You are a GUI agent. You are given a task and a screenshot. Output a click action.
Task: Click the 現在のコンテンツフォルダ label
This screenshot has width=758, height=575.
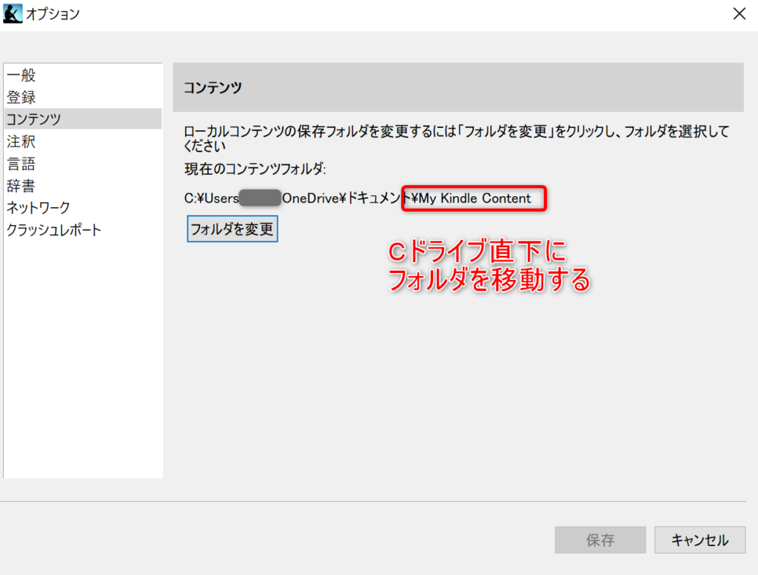tap(255, 169)
